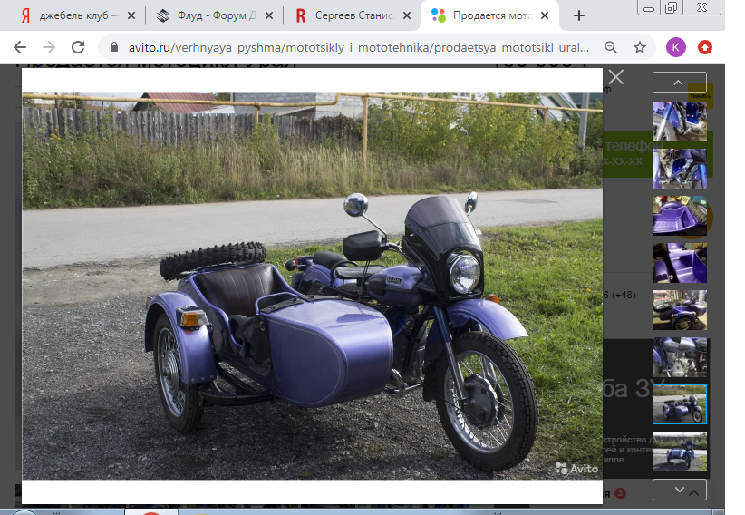This screenshot has height=515, width=745.
Task: Open the zoom magnifier in address bar
Action: tap(611, 47)
